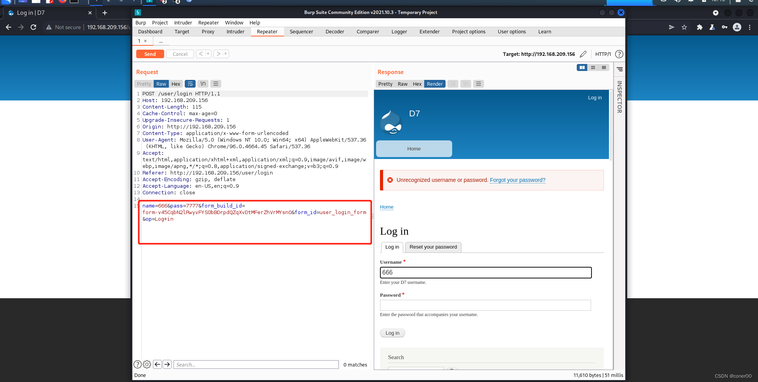Switch Response view to Raw
The image size is (758, 382).
[x=402, y=84]
